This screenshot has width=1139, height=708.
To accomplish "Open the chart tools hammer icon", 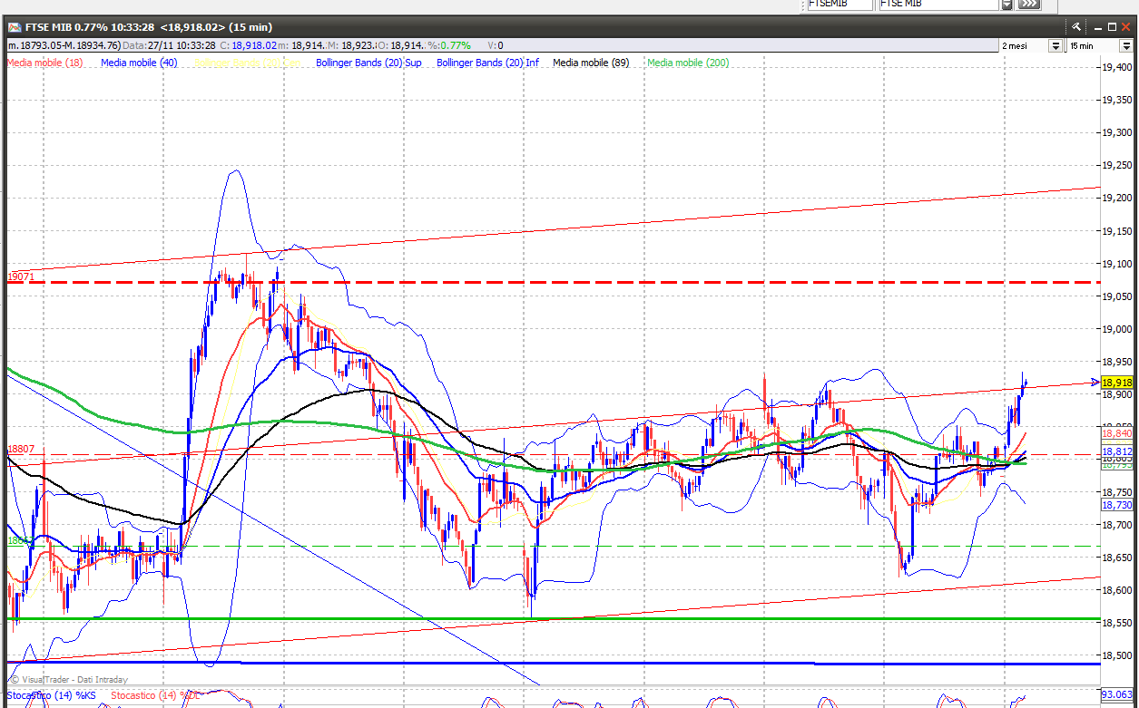I will (x=1076, y=27).
